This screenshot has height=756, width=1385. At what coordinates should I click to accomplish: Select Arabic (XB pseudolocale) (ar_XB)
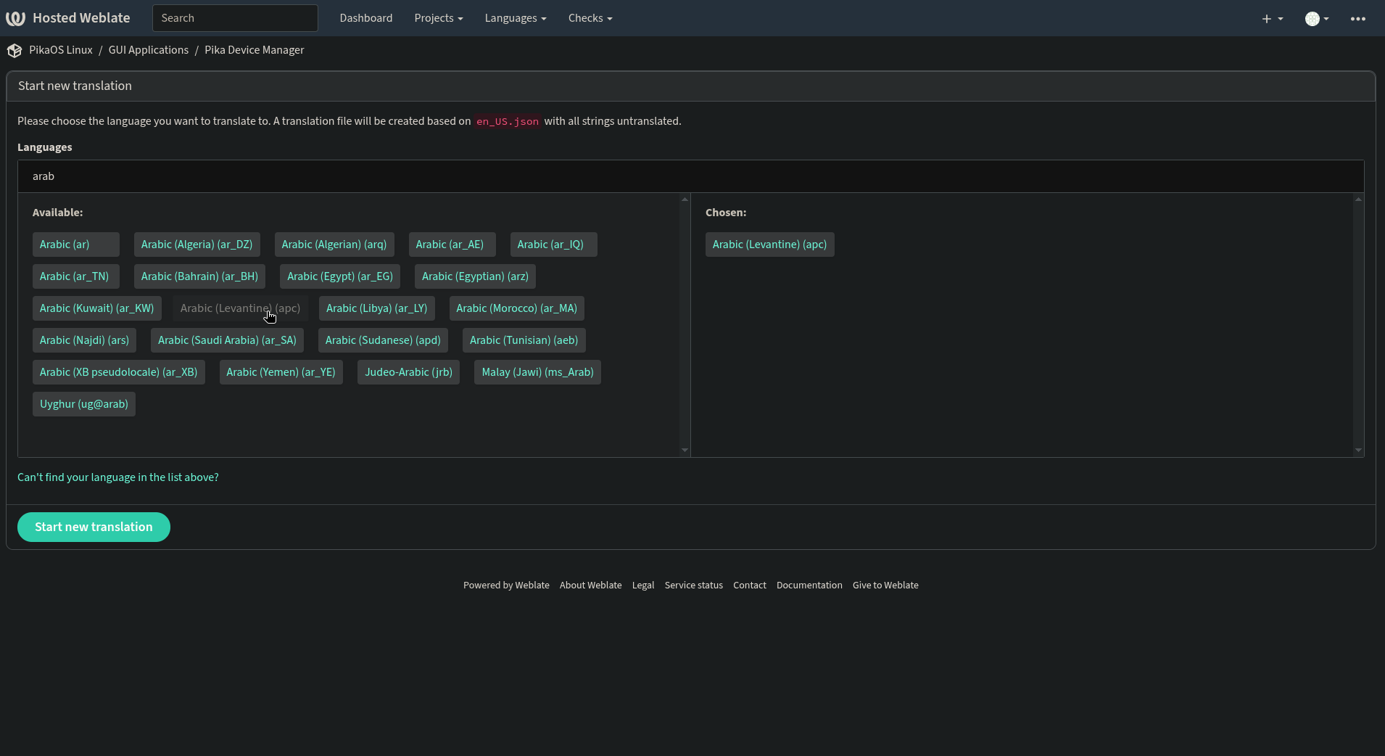click(119, 372)
